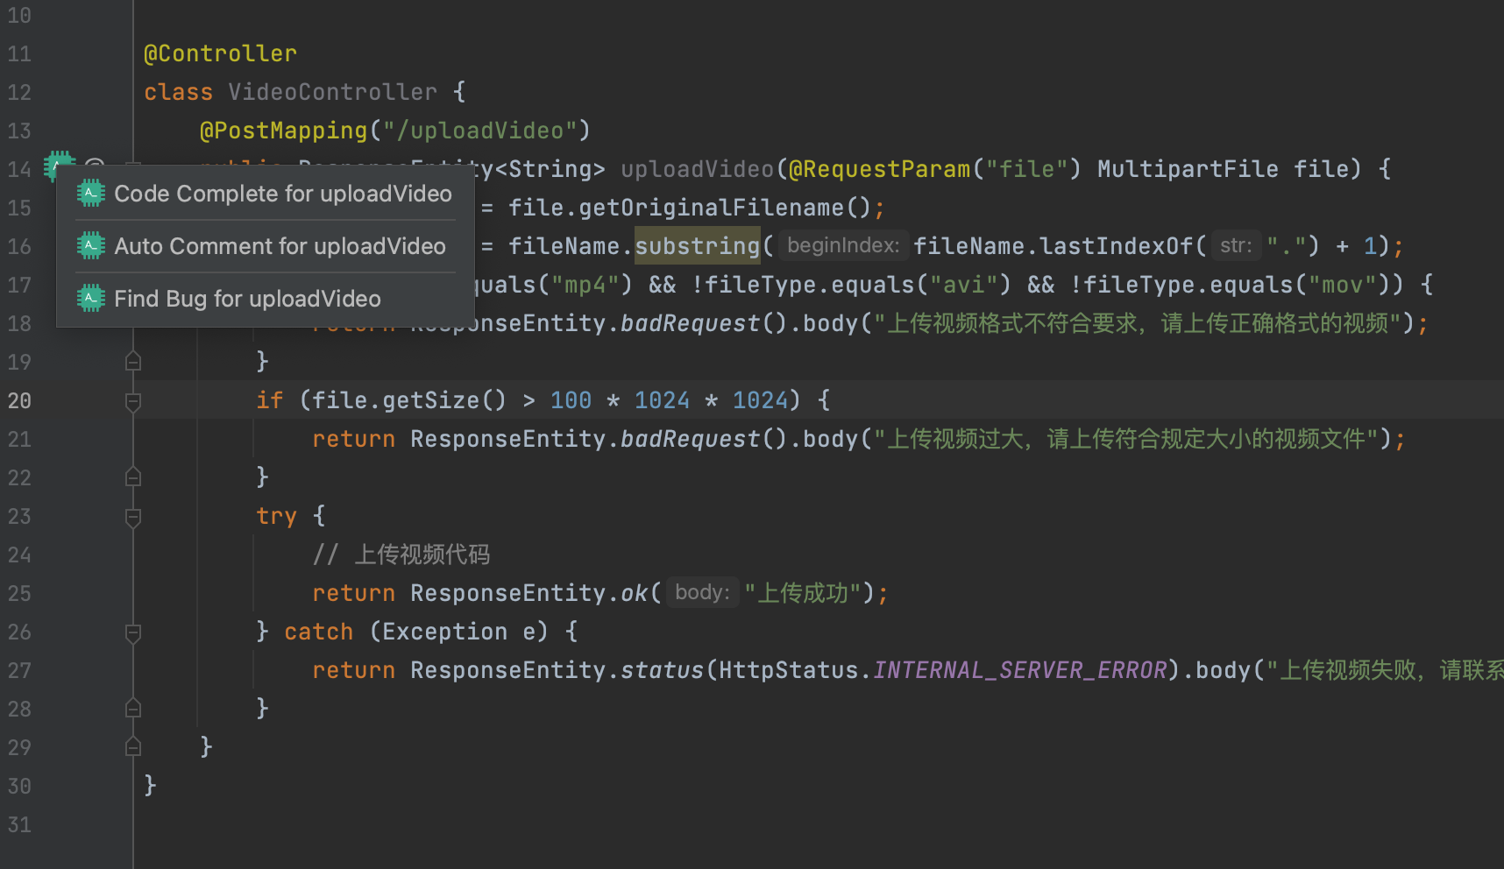Click line number 20 in the gutter

click(18, 400)
